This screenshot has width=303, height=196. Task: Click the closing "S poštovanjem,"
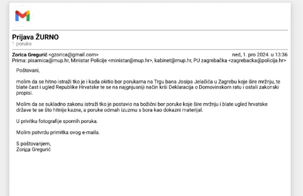33,144
